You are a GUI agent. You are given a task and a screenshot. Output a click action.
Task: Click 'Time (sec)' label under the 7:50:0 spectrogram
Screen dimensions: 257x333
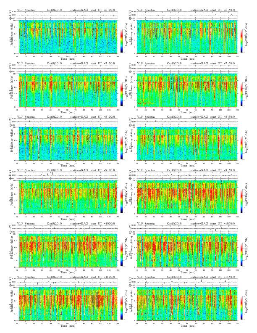pyautogui.click(x=188, y=112)
